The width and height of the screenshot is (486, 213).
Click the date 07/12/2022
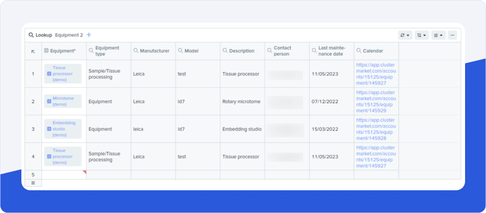[332, 102]
